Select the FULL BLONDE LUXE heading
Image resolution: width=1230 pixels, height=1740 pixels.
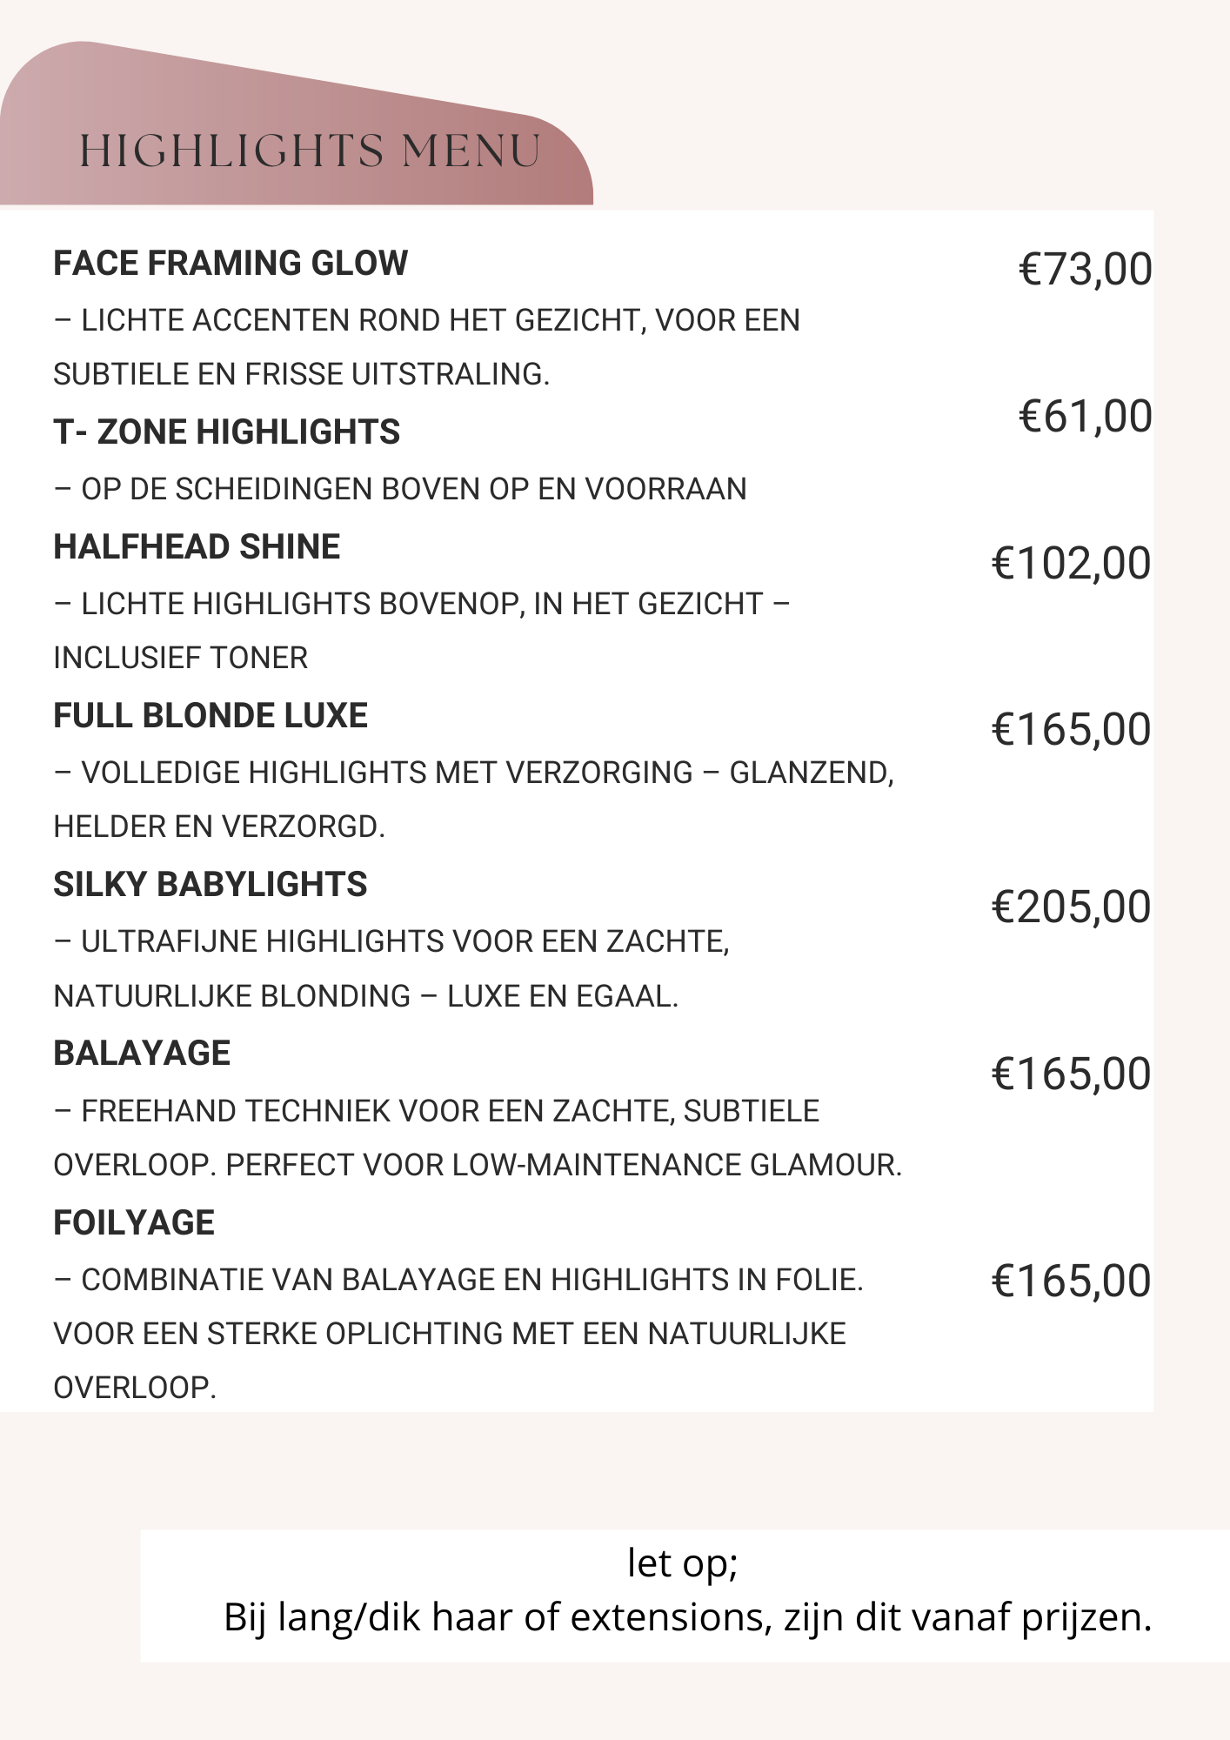click(x=211, y=715)
